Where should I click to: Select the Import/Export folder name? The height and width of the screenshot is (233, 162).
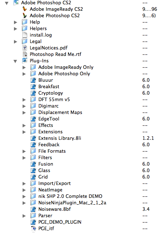(x=54, y=184)
